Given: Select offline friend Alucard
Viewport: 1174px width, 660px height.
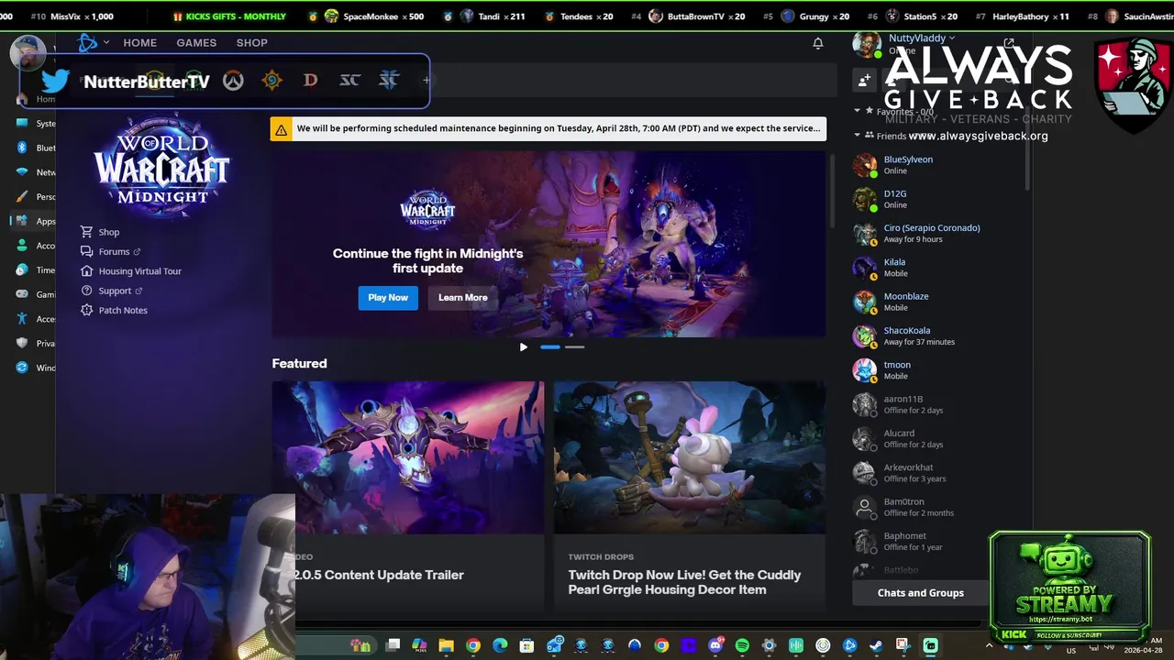Looking at the screenshot, I should 936,439.
